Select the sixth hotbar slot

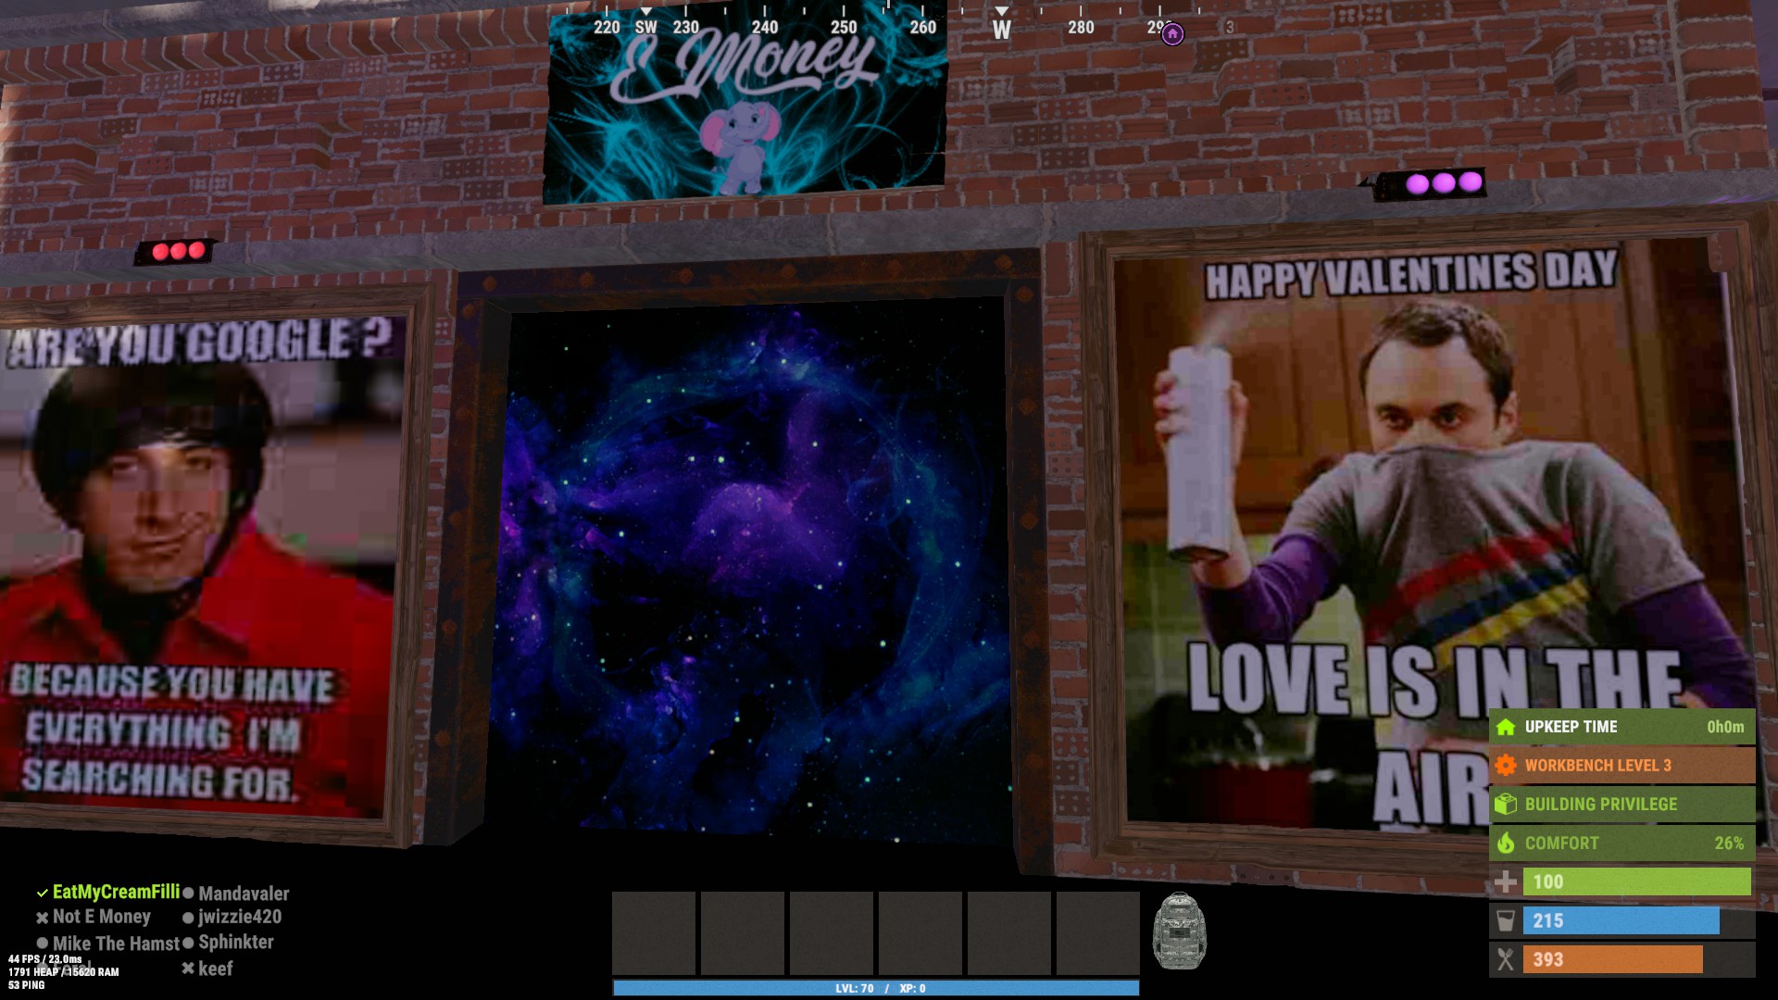tap(1098, 933)
